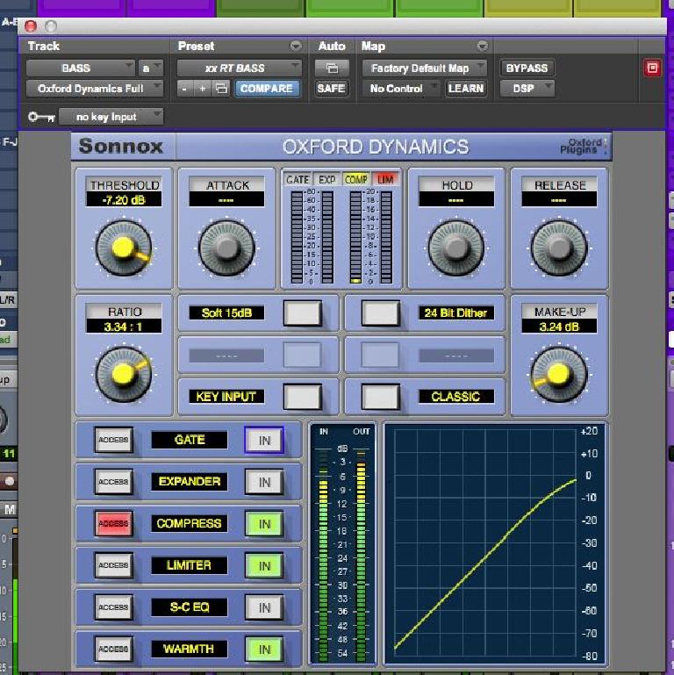Toggle the CLASSIC mode button
The width and height of the screenshot is (674, 675).
point(381,397)
